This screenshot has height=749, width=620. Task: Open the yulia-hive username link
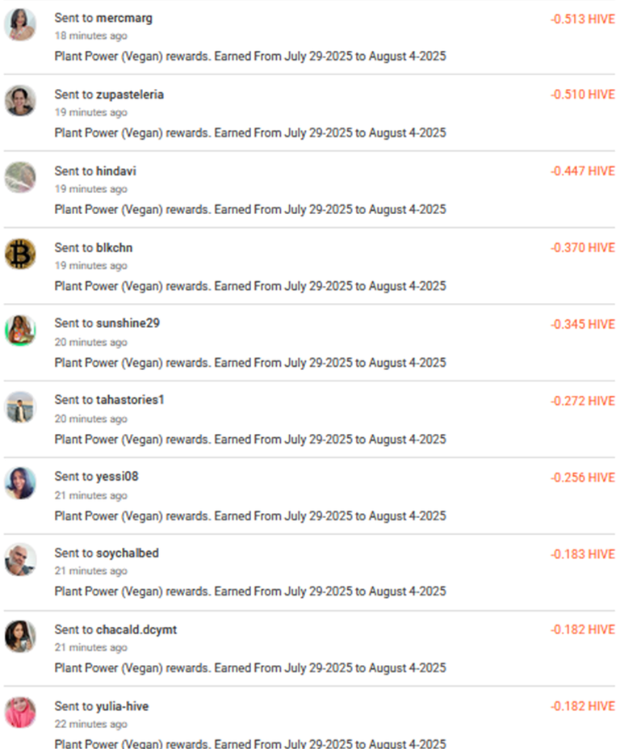pos(122,706)
